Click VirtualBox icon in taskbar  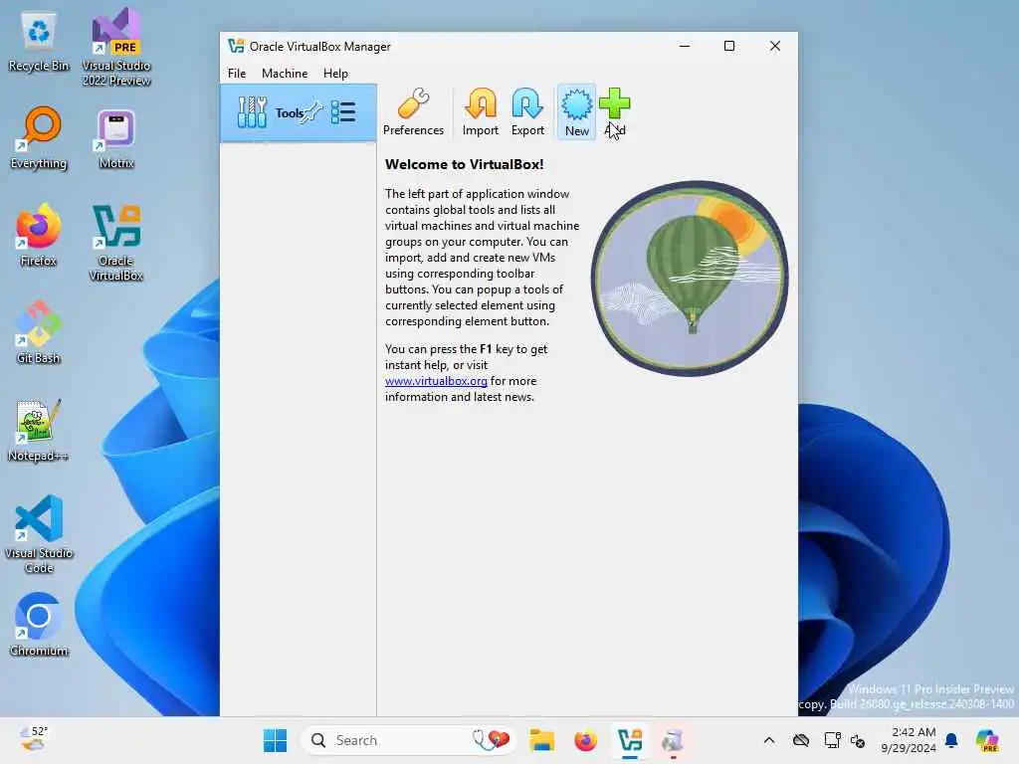[x=630, y=740]
